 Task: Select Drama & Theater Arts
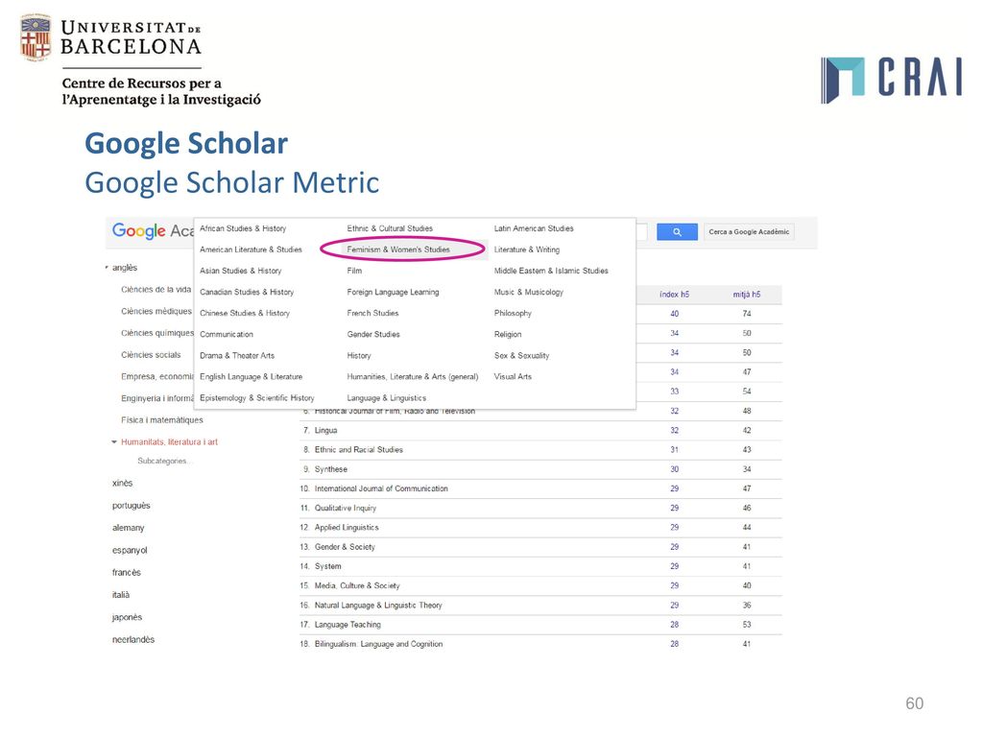pyautogui.click(x=237, y=355)
